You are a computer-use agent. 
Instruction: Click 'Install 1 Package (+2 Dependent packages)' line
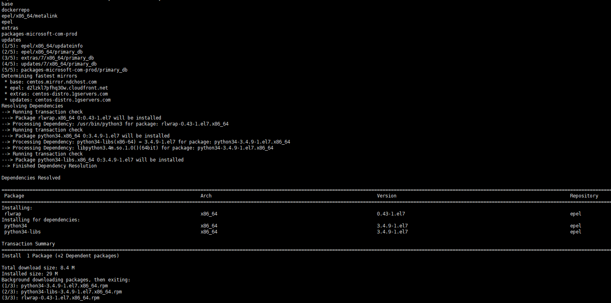60,256
